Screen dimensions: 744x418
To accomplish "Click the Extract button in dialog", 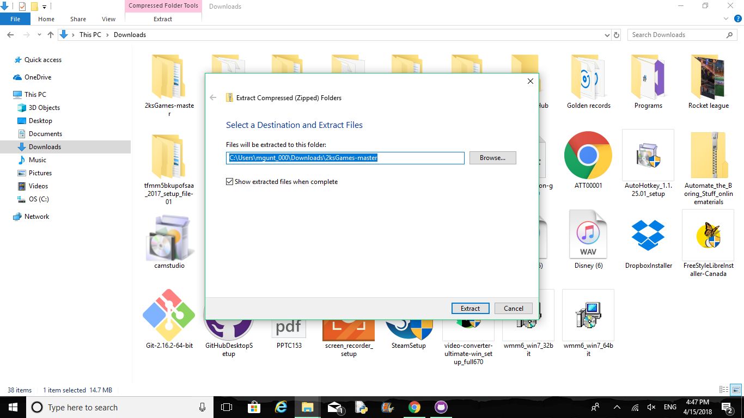I will [471, 308].
